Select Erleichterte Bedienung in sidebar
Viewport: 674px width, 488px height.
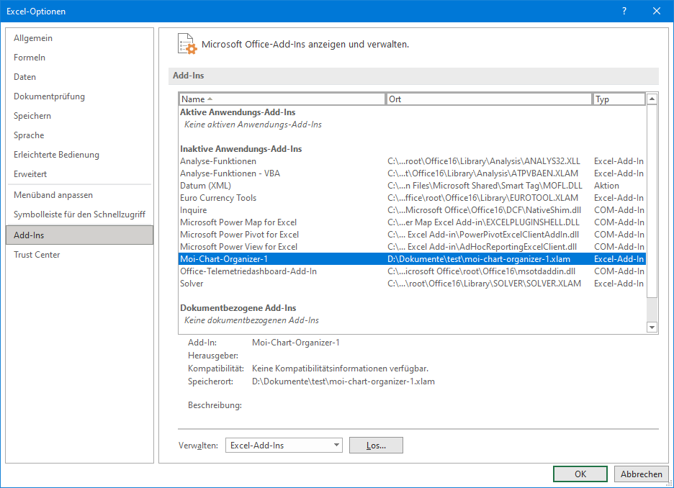(x=79, y=155)
